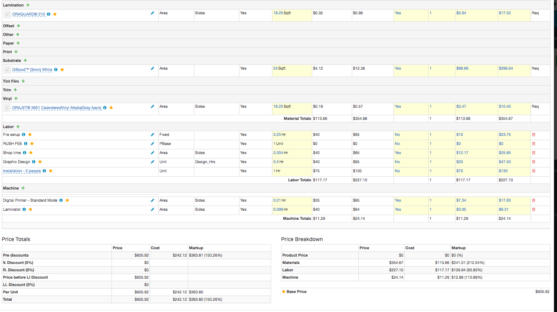Select the V. Discount (0%) label
Viewport: 557px width, 312px height.
pos(18,263)
